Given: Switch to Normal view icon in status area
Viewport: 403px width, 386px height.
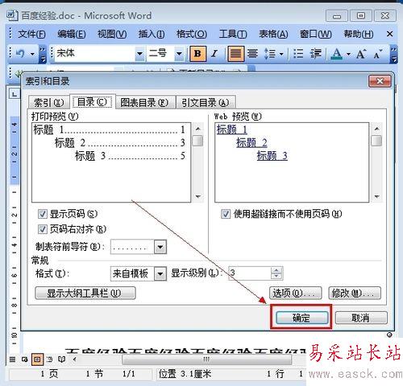Looking at the screenshot, I should coord(12,359).
